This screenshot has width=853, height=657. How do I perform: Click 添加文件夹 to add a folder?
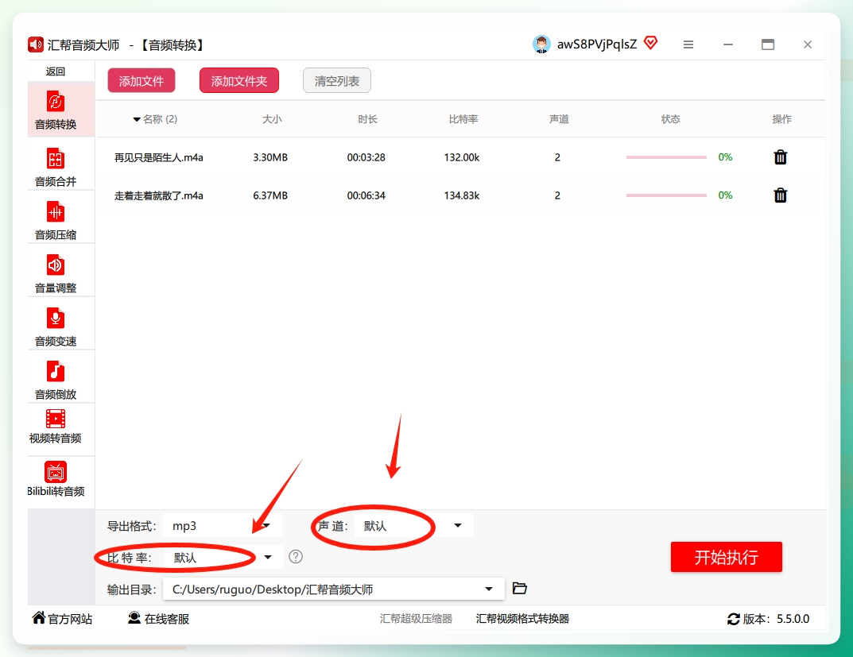239,80
